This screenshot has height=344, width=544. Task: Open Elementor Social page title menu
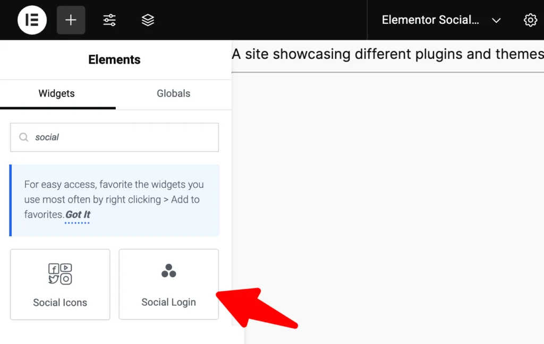coord(430,20)
